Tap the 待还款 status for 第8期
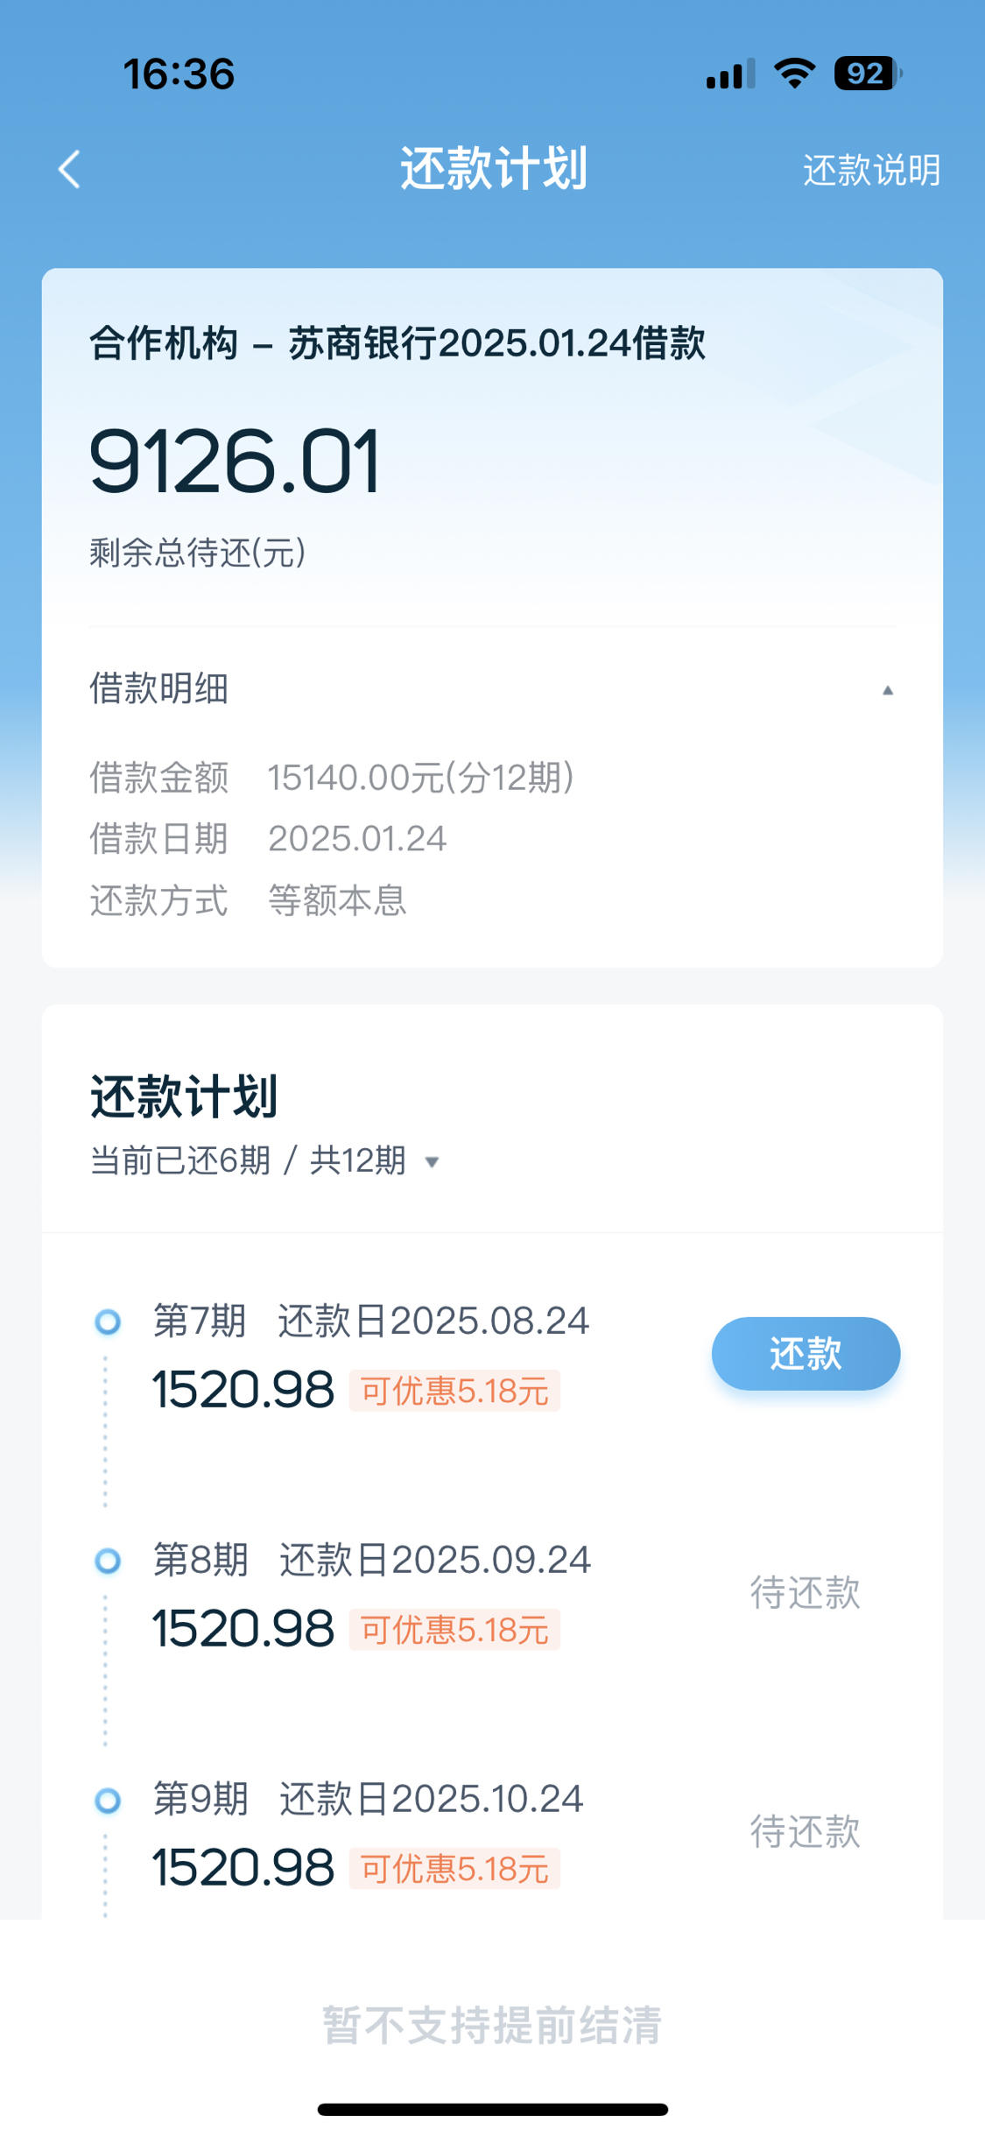 [806, 1592]
